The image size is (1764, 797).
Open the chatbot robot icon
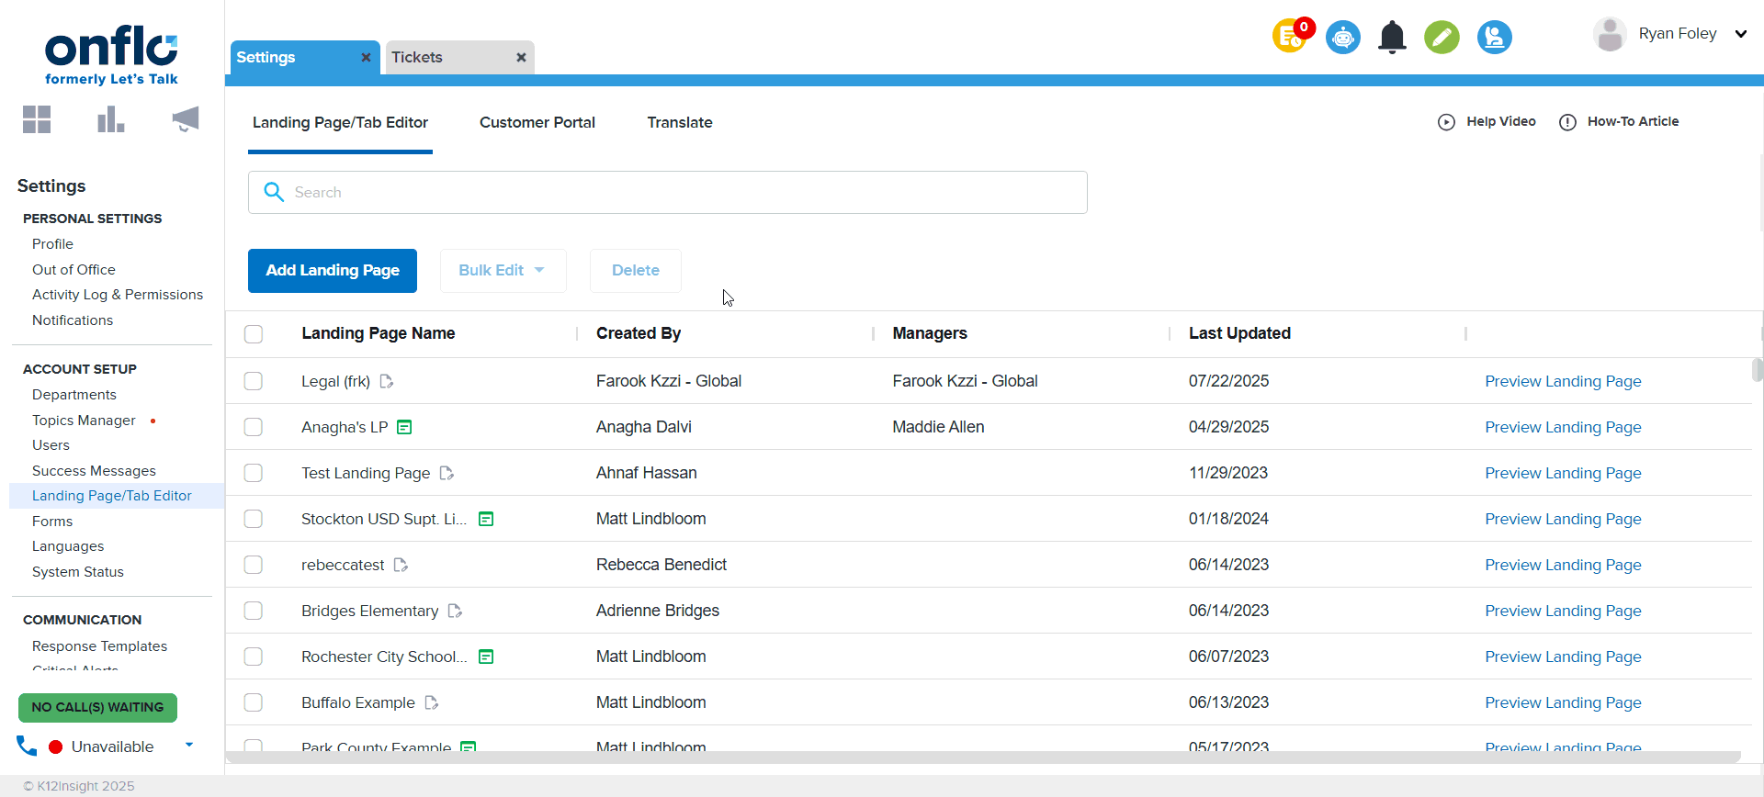pyautogui.click(x=1342, y=38)
